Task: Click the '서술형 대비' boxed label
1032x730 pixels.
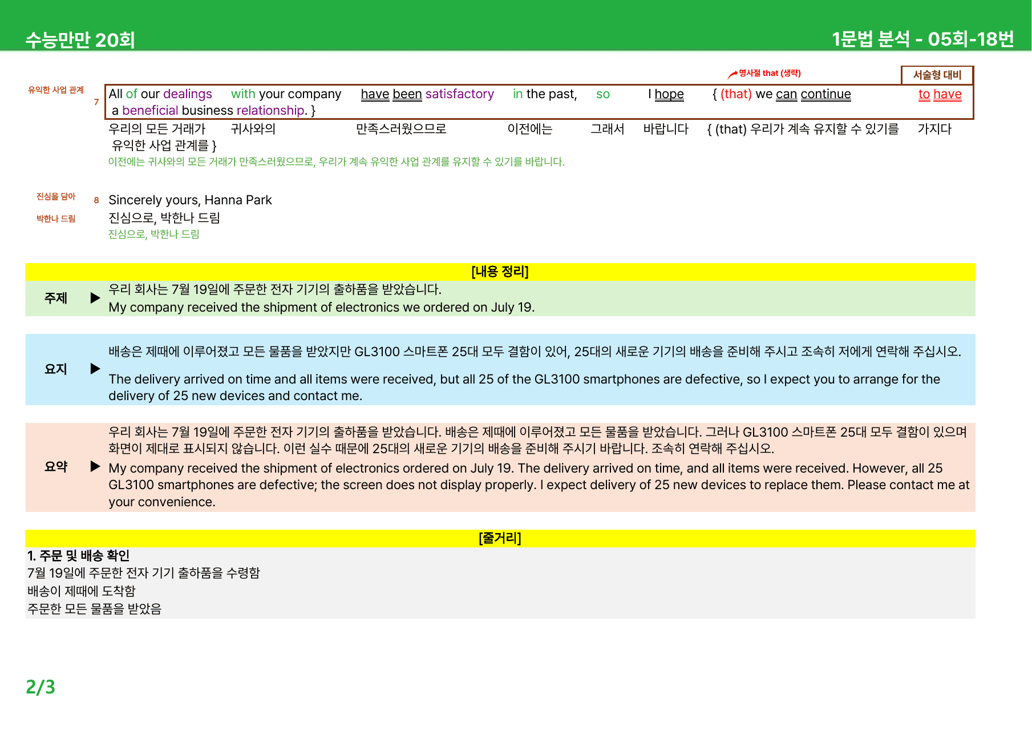Action: 937,75
